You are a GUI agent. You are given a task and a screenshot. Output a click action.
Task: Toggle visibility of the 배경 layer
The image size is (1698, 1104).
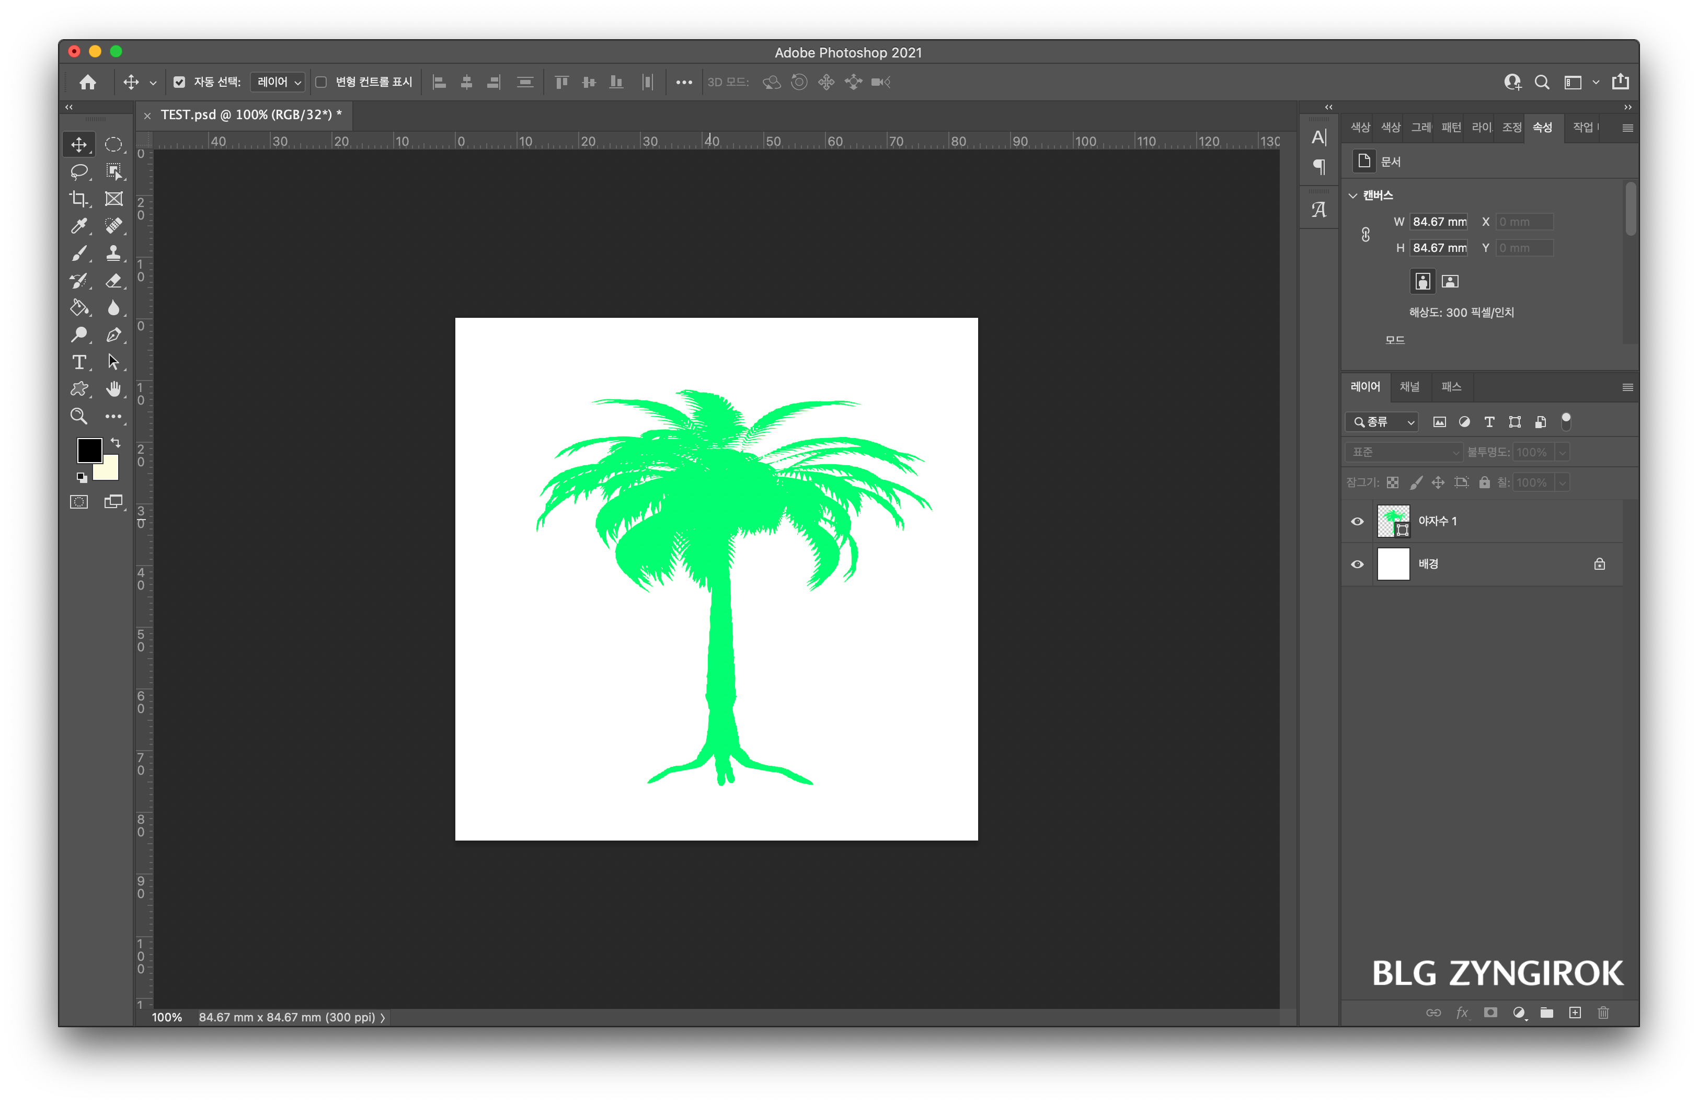click(1357, 564)
